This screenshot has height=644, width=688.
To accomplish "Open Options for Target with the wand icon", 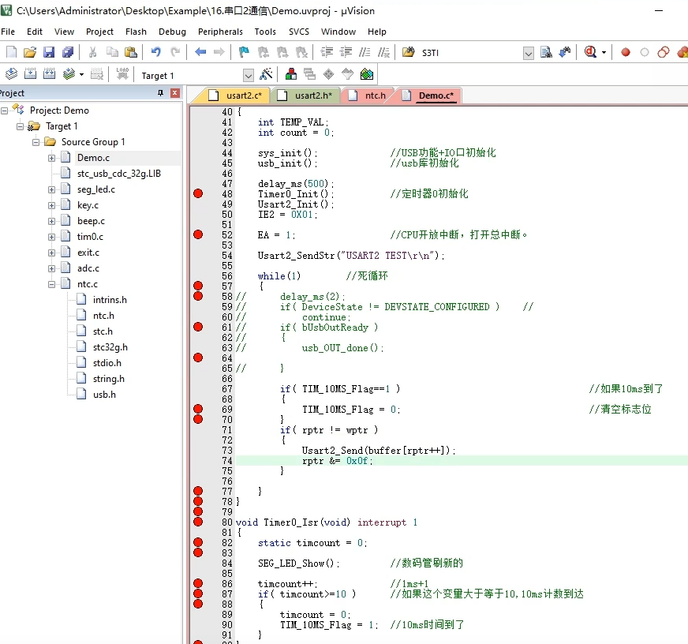I will click(266, 74).
